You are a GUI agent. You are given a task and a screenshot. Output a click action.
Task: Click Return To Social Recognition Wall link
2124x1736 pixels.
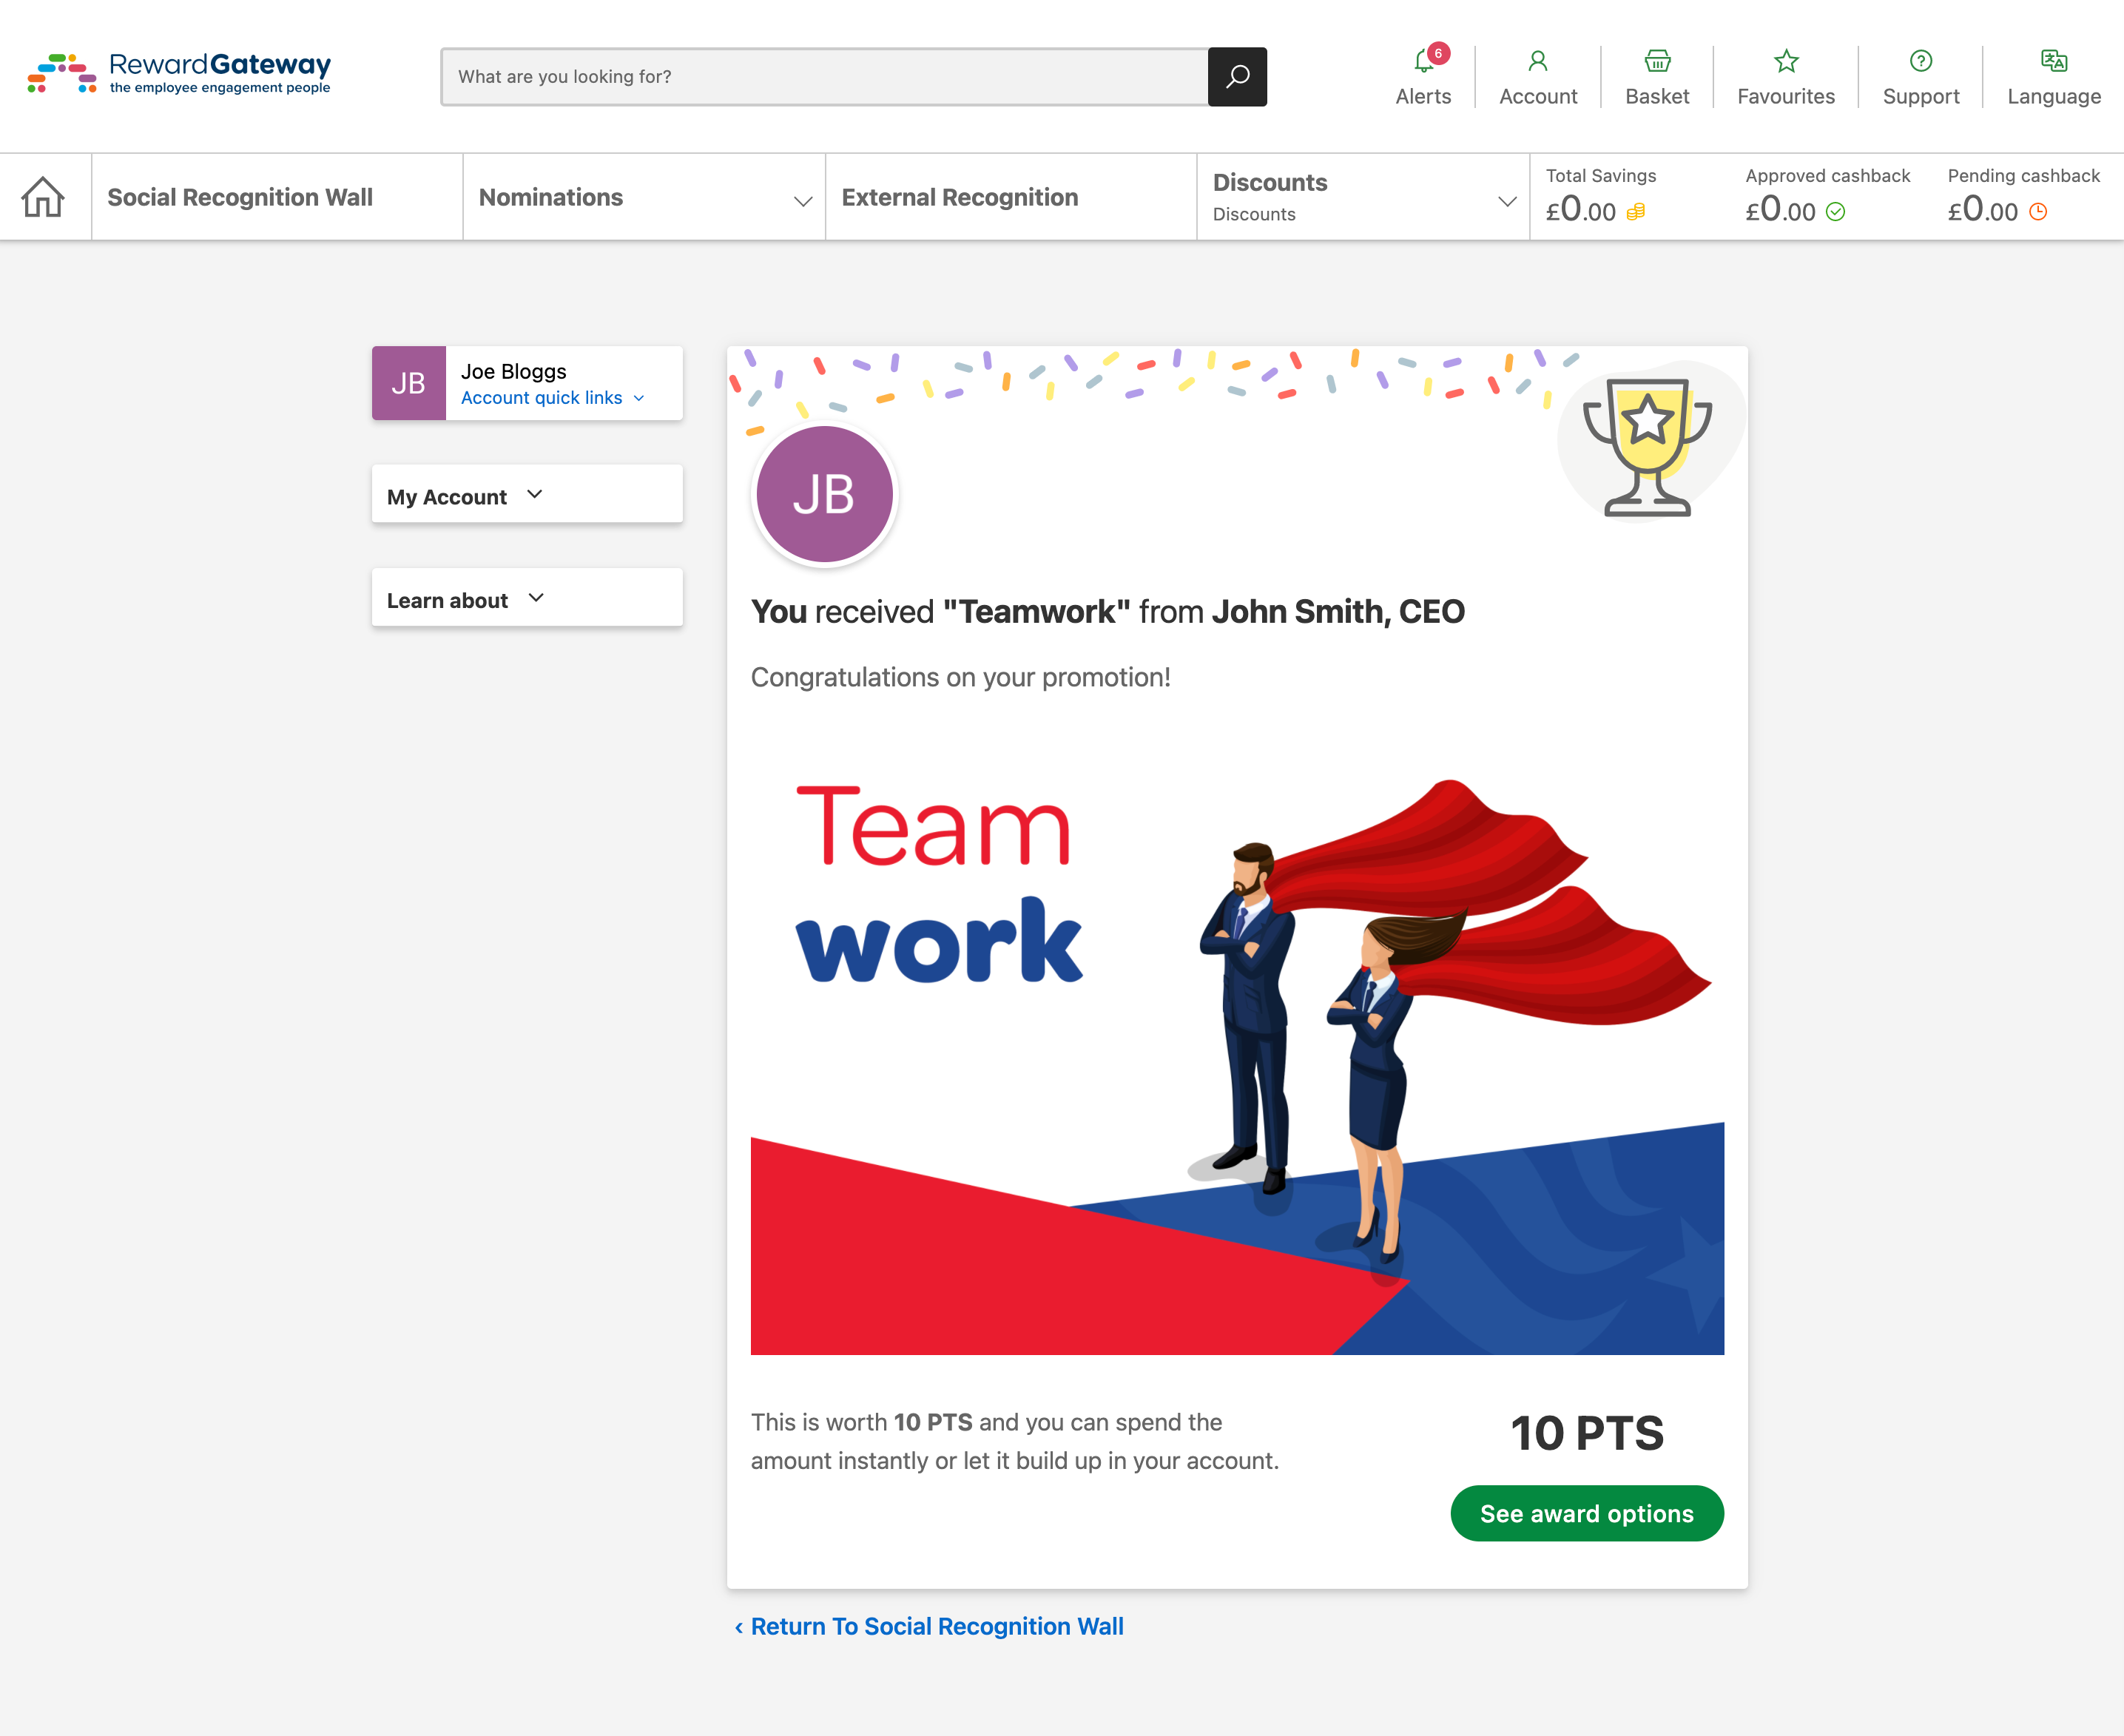(x=935, y=1625)
